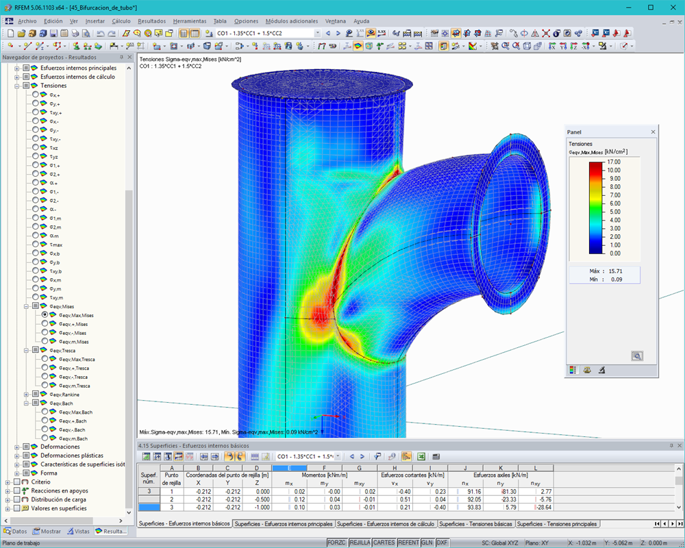Viewport: 685px width, 548px height.
Task: Click the zoom window magnifier icon
Action: pyautogui.click(x=506, y=46)
